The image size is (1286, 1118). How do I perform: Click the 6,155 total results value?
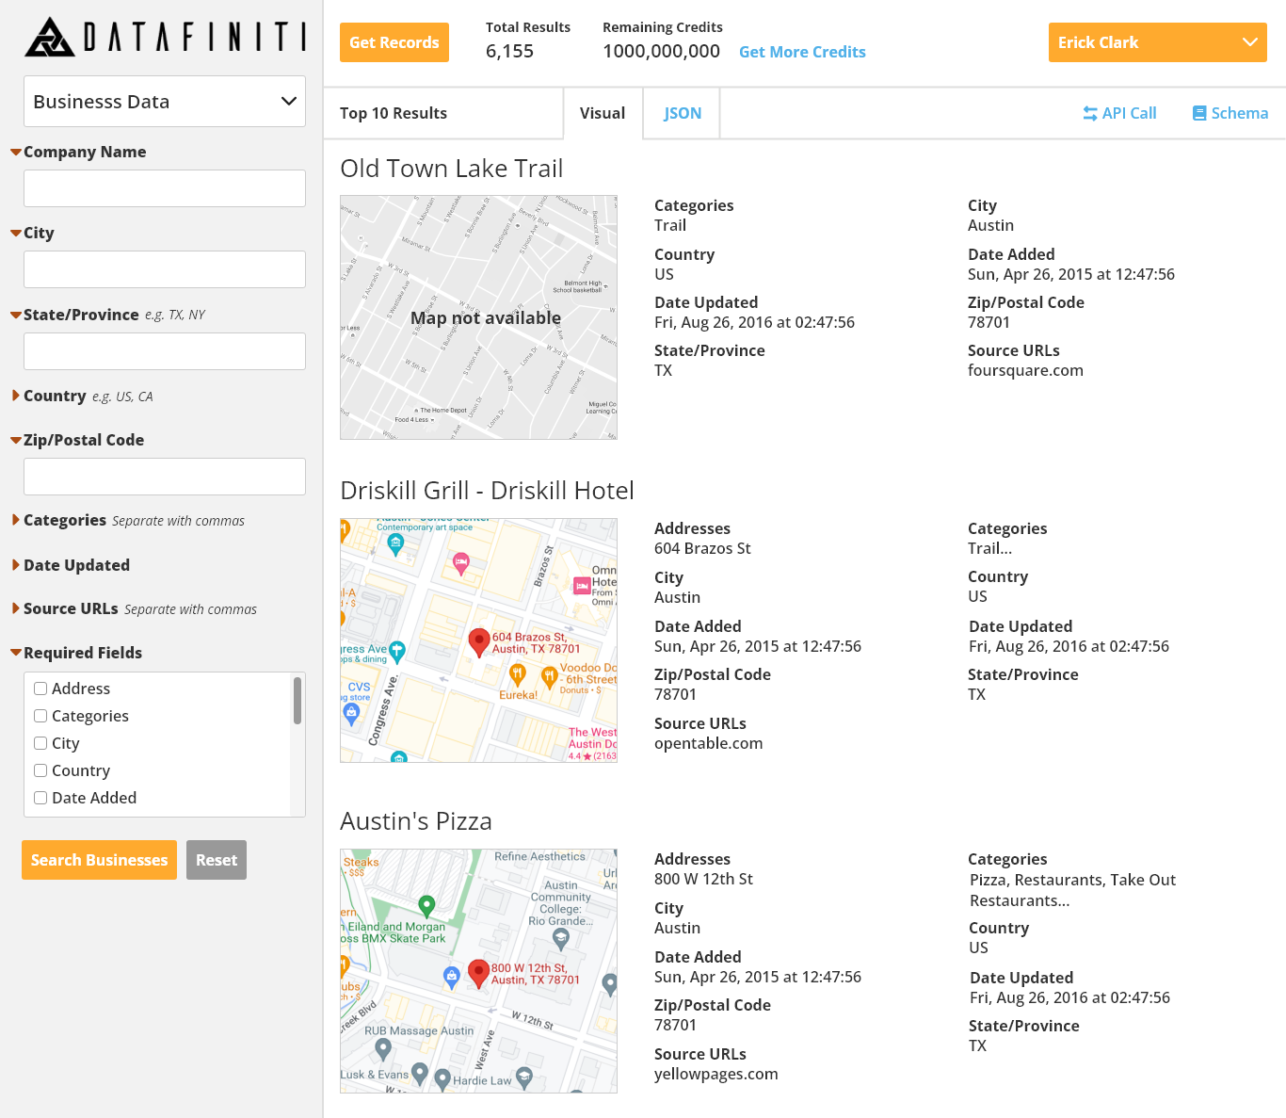(509, 51)
